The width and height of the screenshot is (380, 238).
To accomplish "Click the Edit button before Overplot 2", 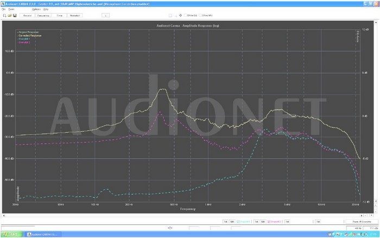I will 263,222.
